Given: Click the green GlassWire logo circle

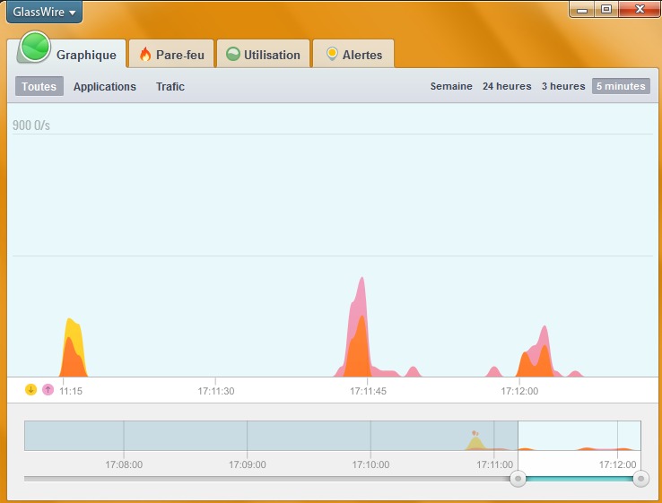Looking at the screenshot, I should coord(35,47).
